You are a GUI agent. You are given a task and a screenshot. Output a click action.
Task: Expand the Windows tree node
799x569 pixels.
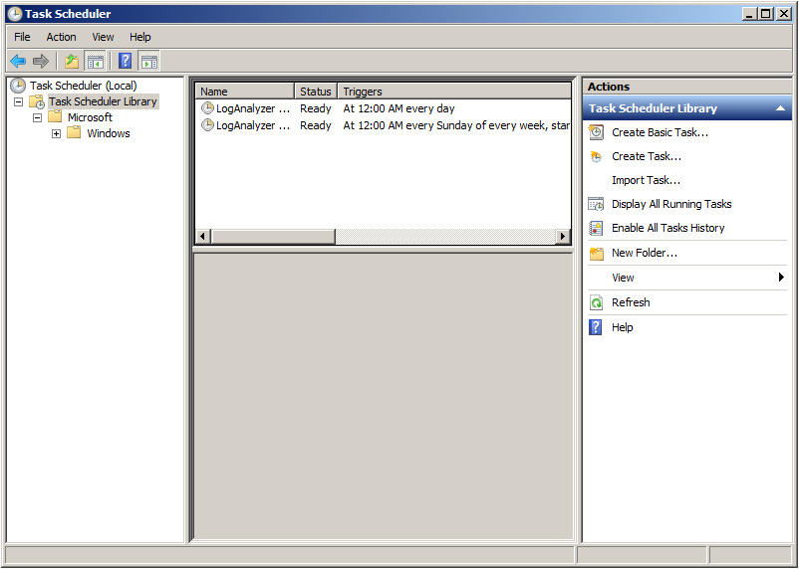tap(56, 133)
